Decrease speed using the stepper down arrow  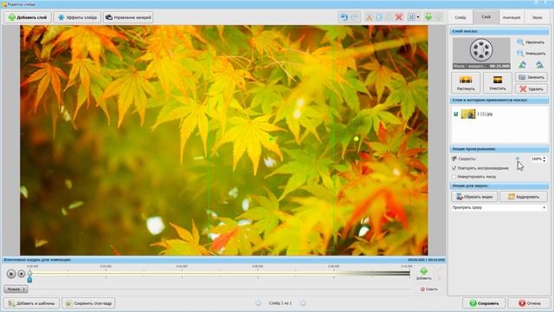(544, 160)
